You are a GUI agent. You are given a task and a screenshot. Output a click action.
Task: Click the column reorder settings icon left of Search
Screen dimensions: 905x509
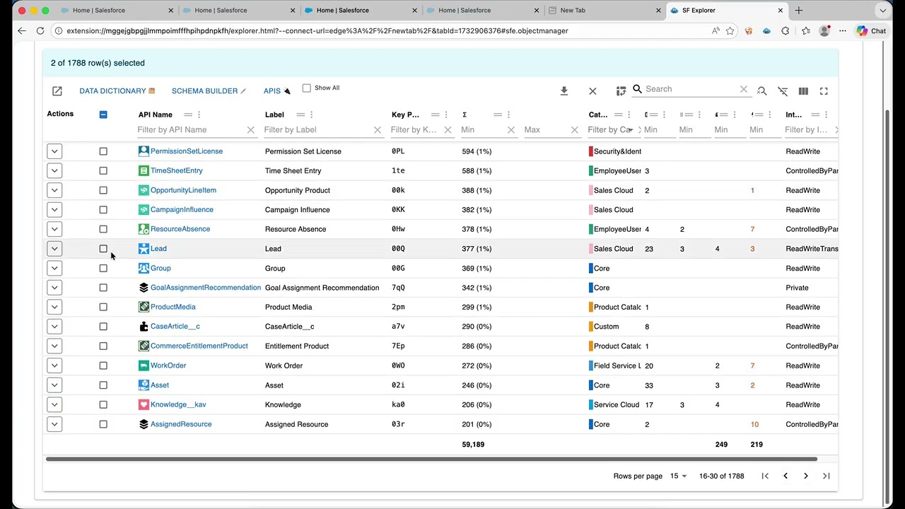click(621, 91)
